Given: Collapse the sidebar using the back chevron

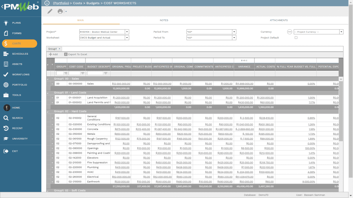Looking at the screenshot, I should click(2, 7).
